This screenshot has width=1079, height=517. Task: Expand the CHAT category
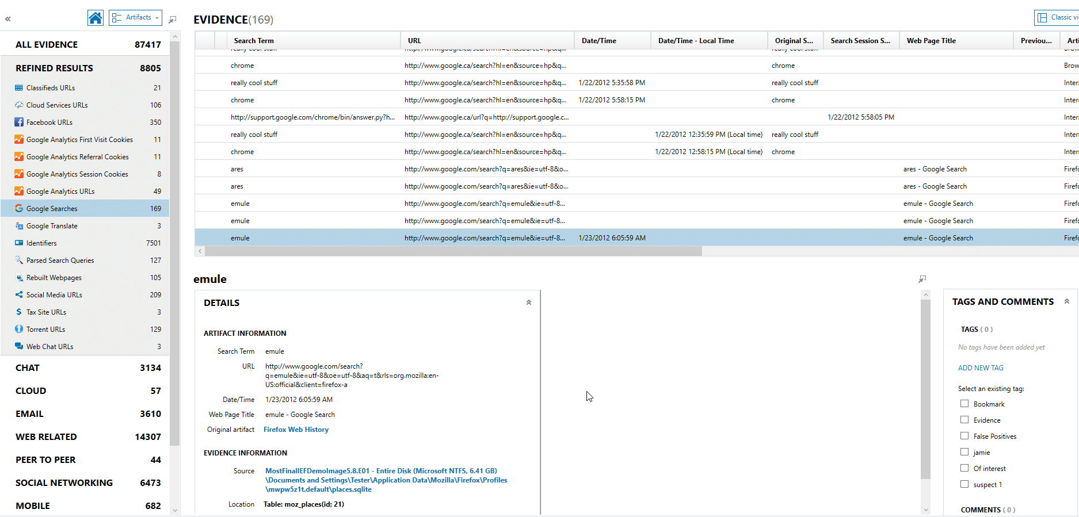tap(88, 367)
